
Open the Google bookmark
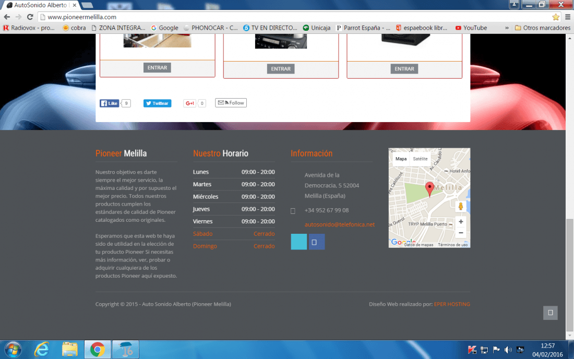pyautogui.click(x=165, y=28)
